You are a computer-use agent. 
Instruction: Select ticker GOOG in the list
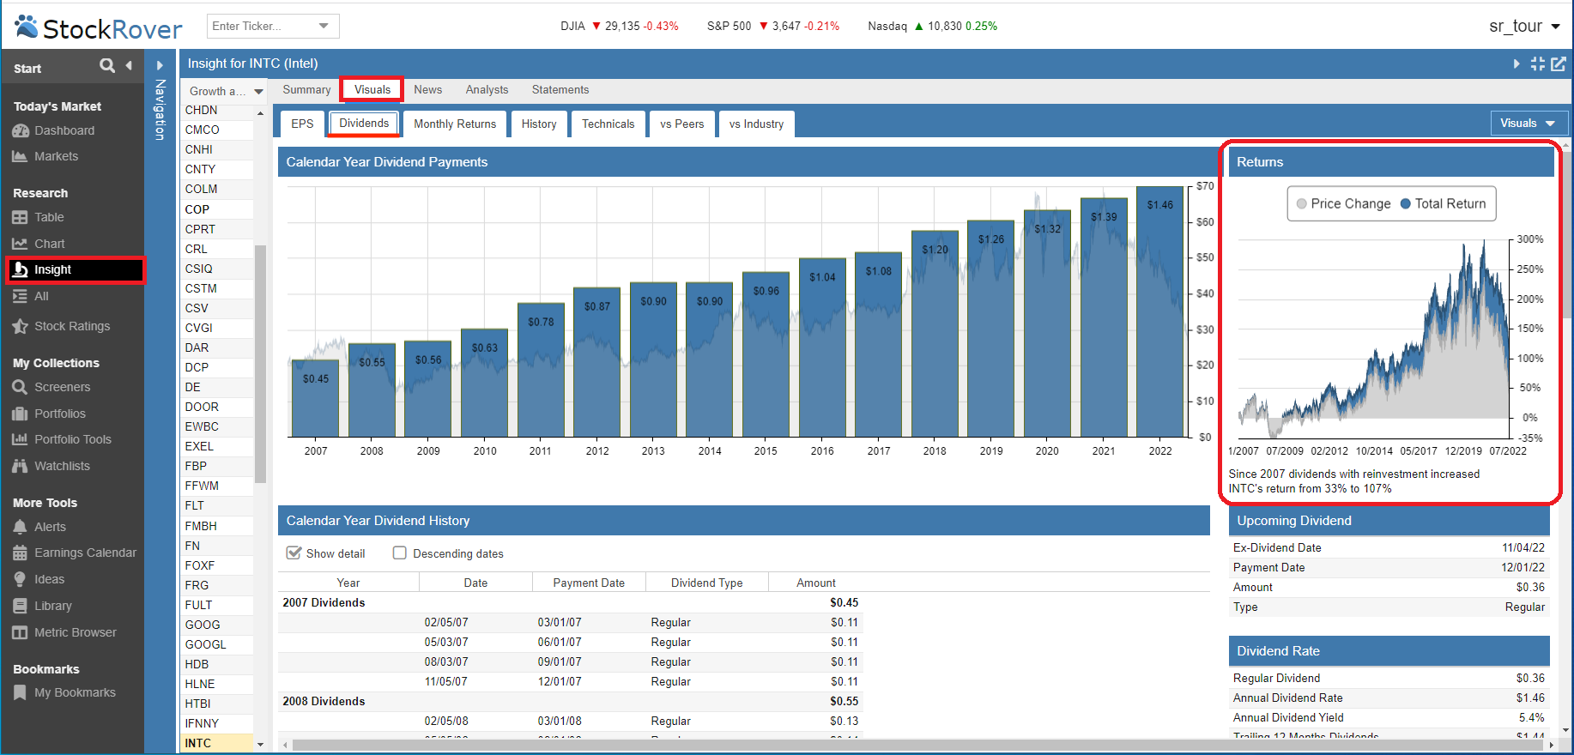[217, 625]
